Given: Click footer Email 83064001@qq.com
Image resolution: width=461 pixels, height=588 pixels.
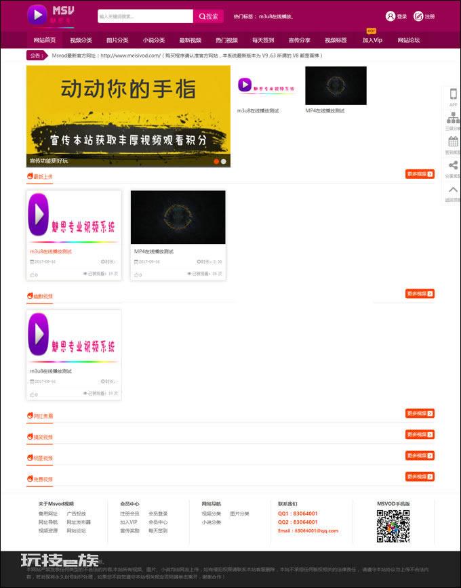Looking at the screenshot, I should coord(308,530).
